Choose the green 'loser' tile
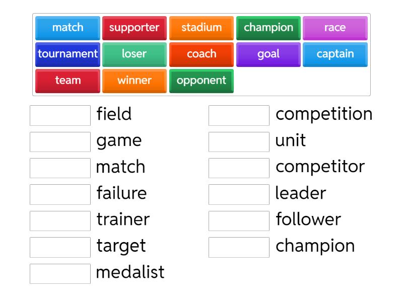Viewport: 403px width, 302px height. [135, 54]
